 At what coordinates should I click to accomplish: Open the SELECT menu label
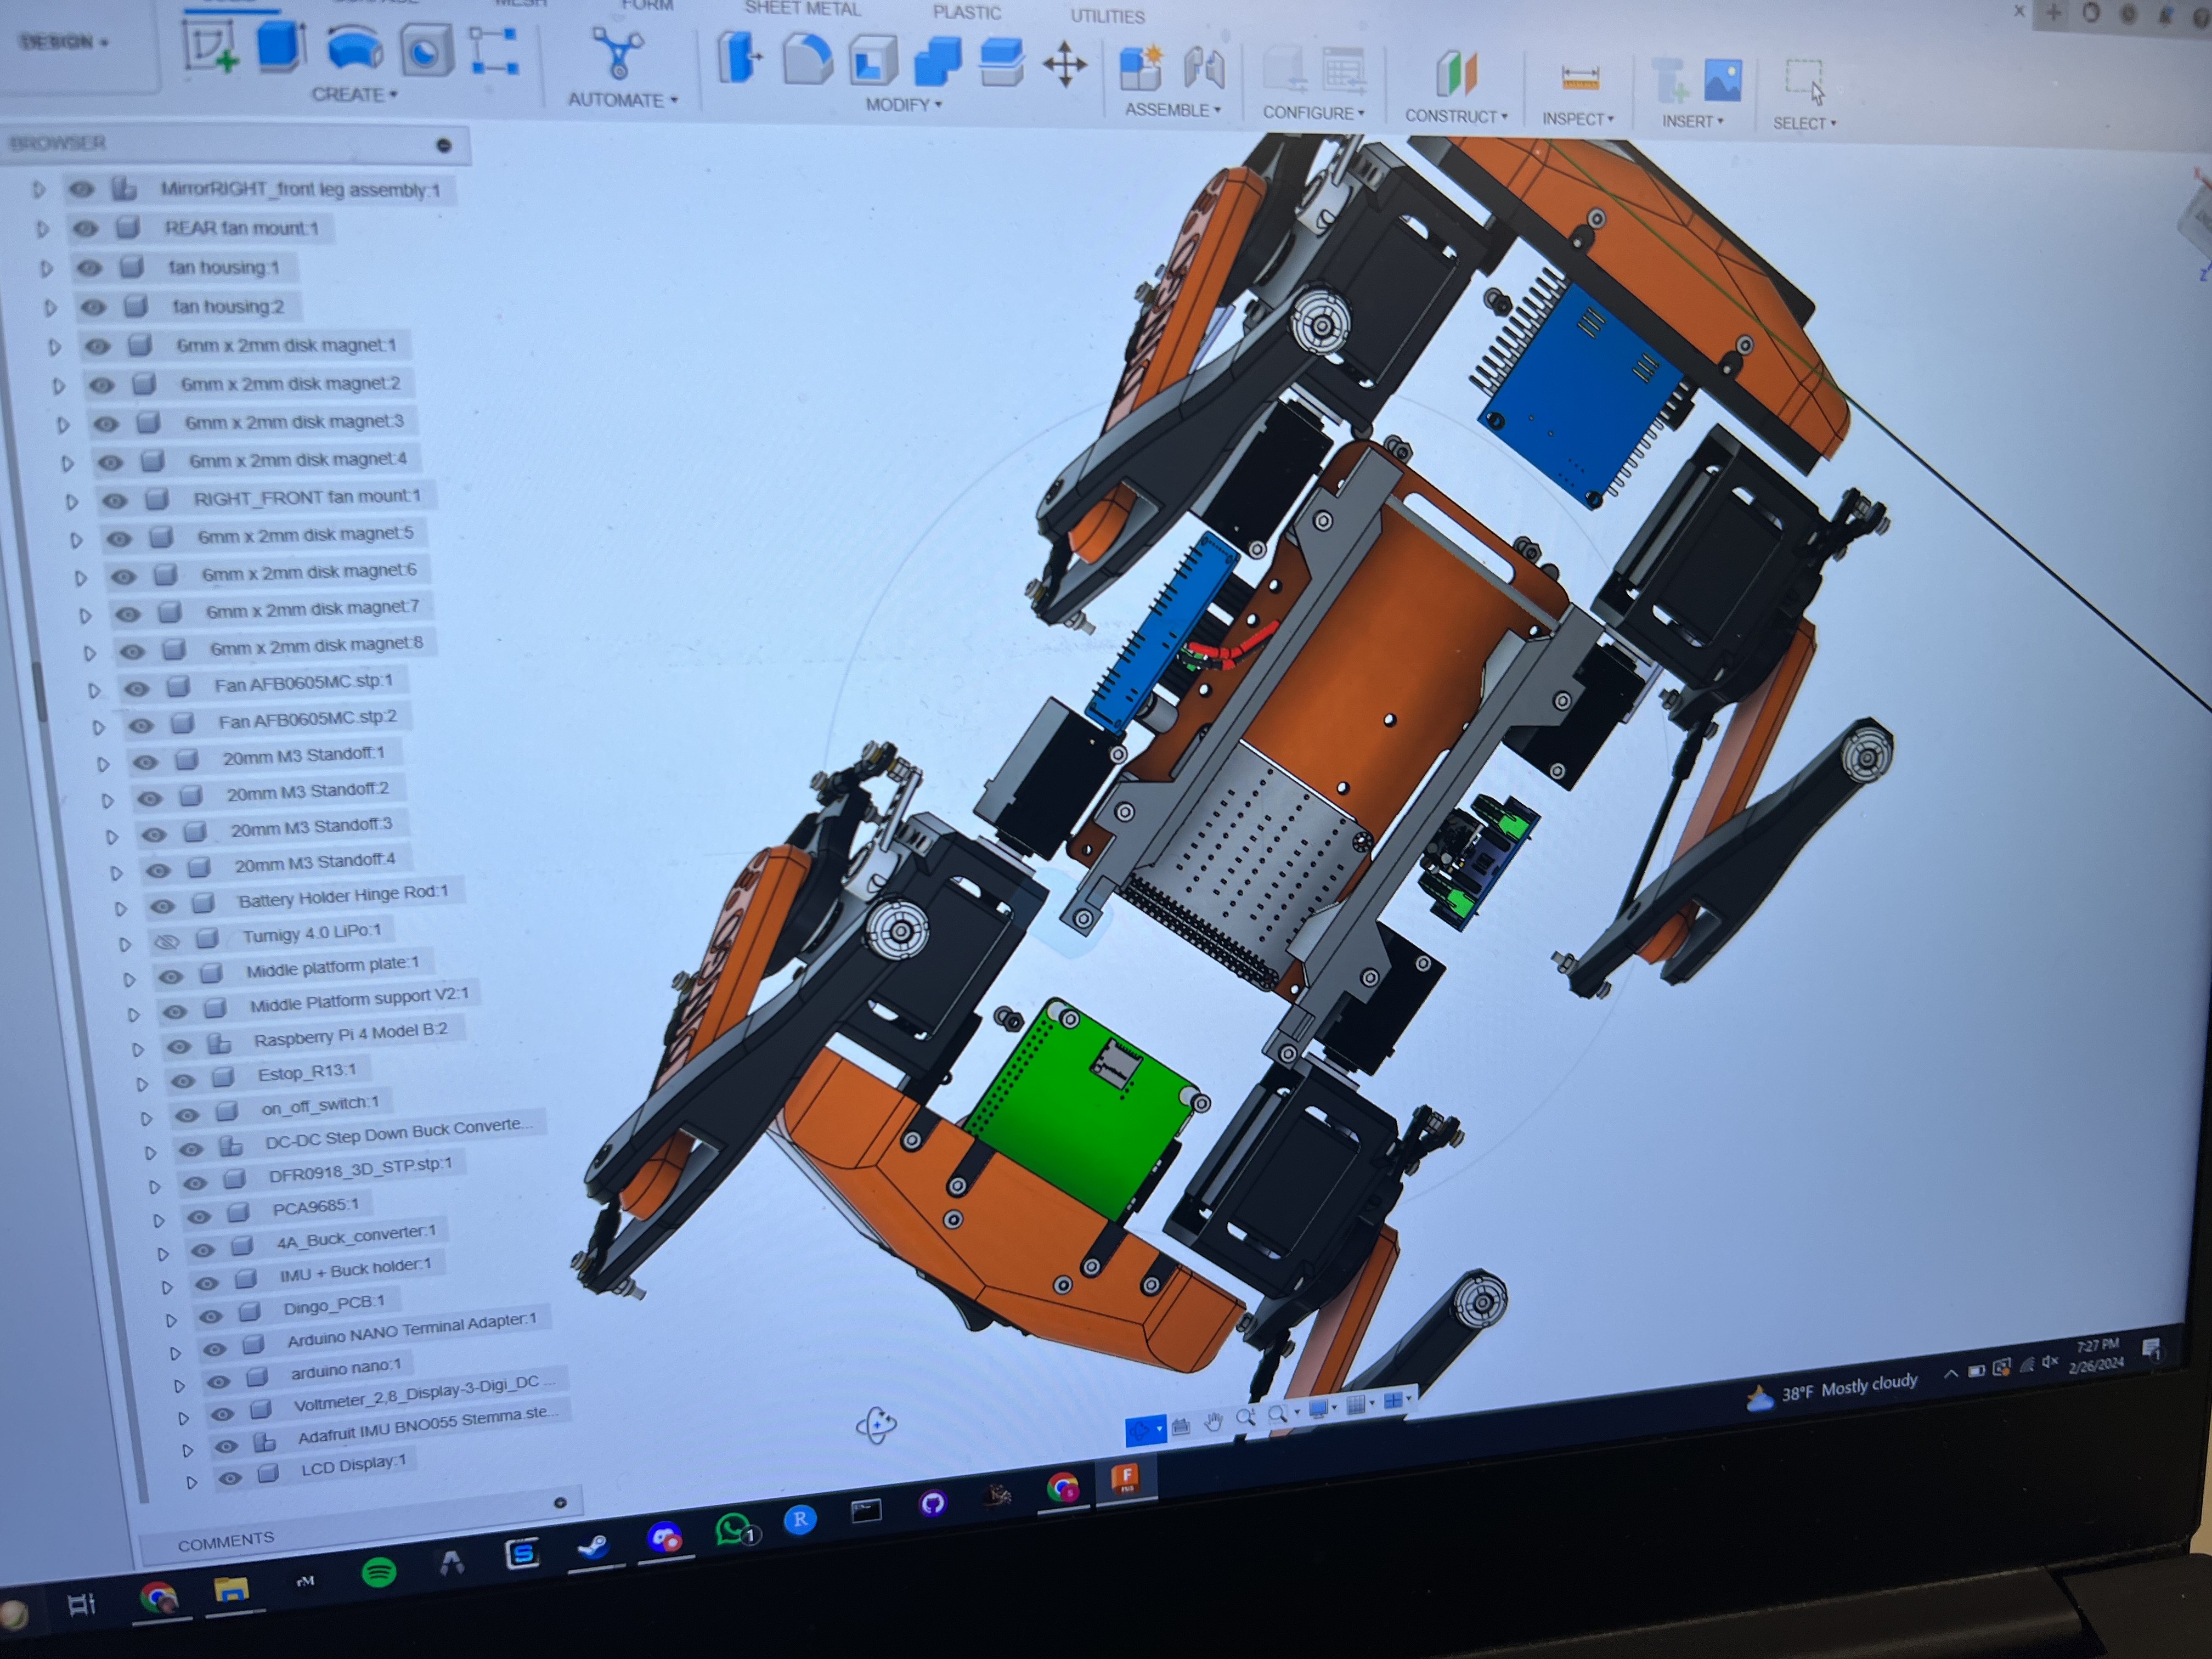1804,123
